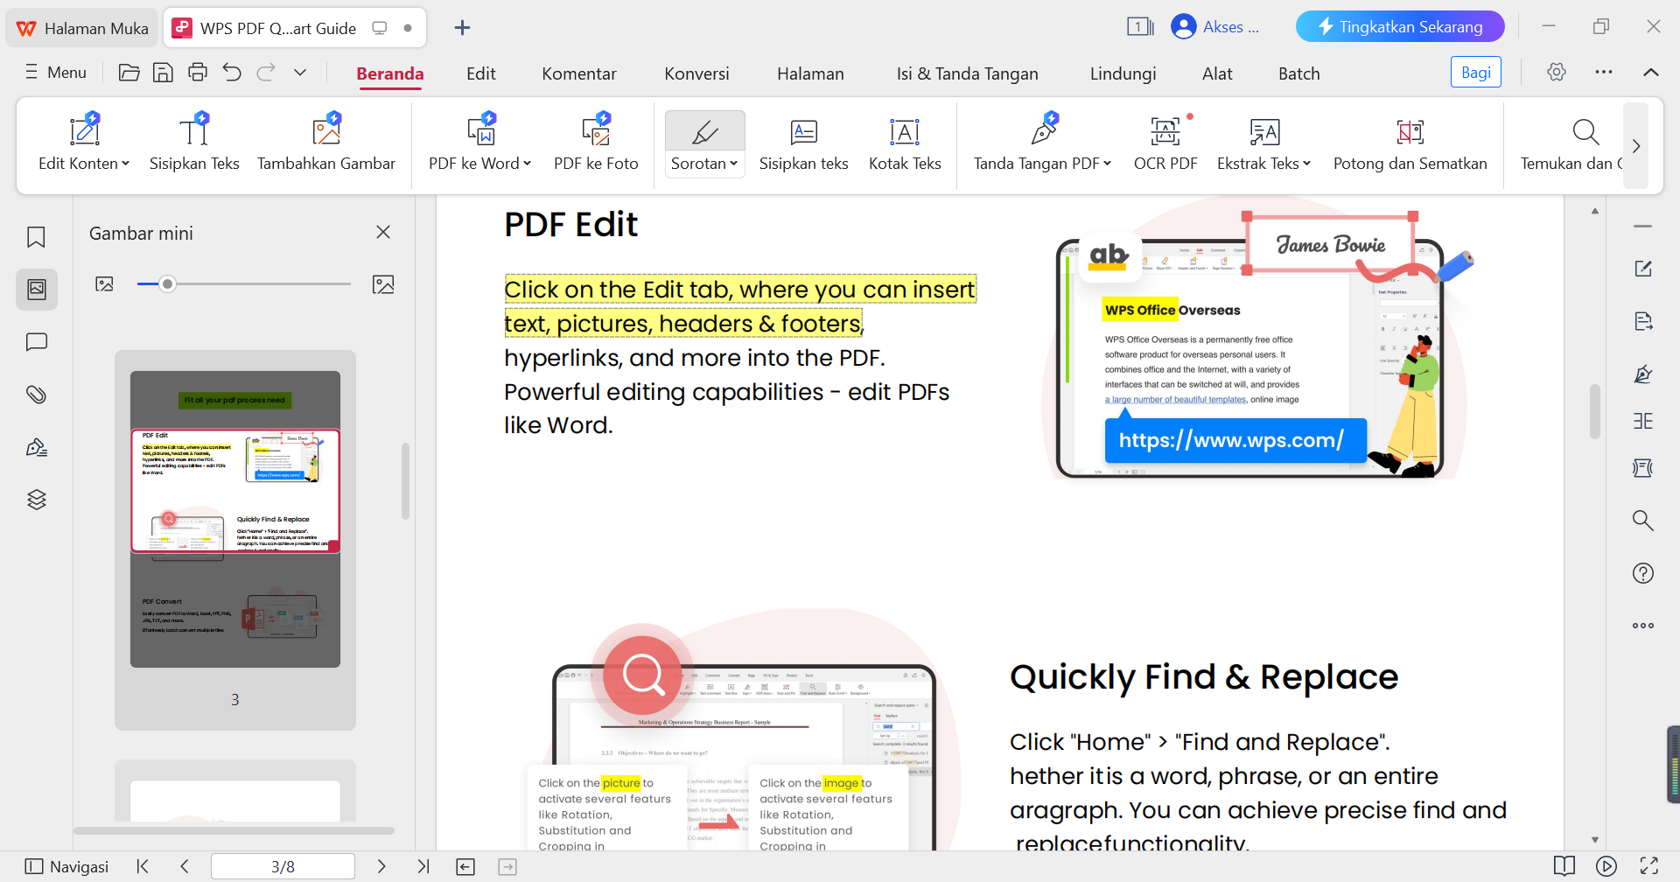
Task: Select the OCR PDF tool
Action: coord(1165,143)
